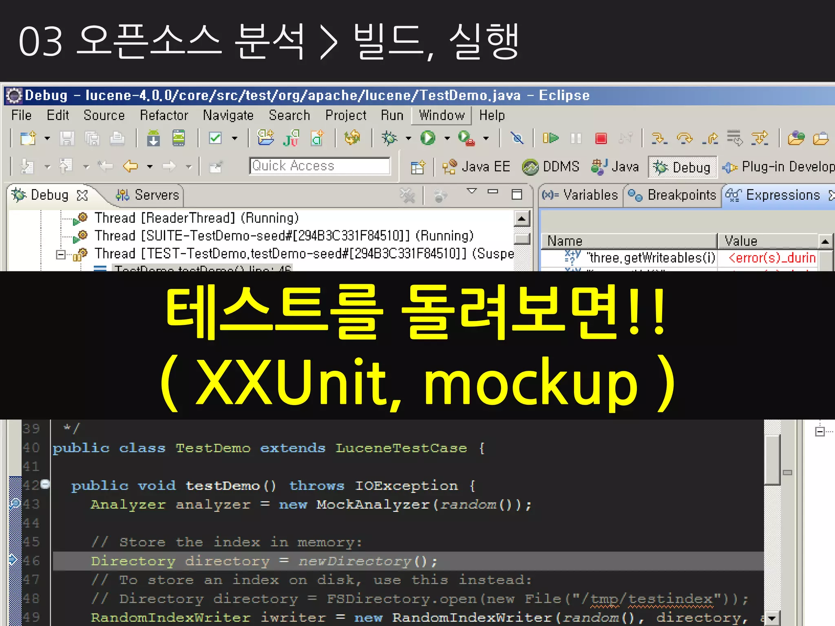835x626 pixels.
Task: Open the Android SDK Manager icon
Action: point(153,138)
